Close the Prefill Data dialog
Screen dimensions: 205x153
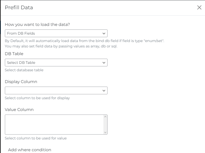click(x=199, y=7)
